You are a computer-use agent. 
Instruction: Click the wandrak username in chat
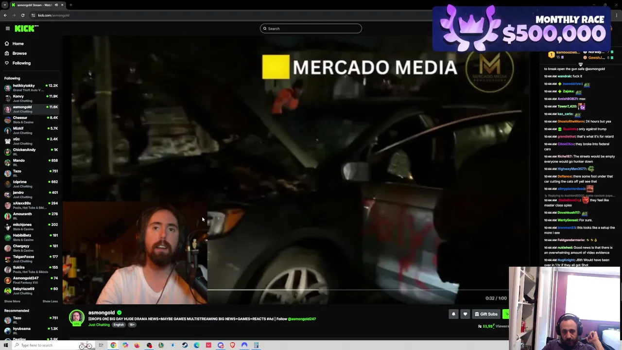tap(564, 76)
